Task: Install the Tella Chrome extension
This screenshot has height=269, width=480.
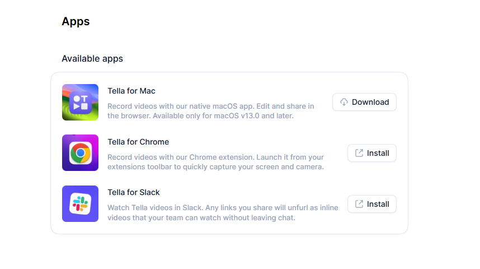Action: click(x=371, y=153)
